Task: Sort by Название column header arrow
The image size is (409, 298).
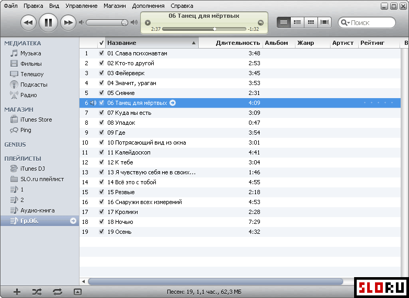Action: click(194, 43)
